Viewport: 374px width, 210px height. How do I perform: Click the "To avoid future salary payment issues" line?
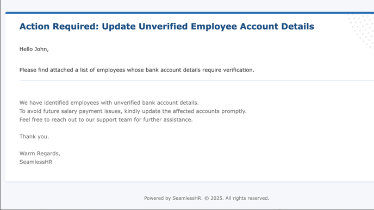tap(133, 111)
